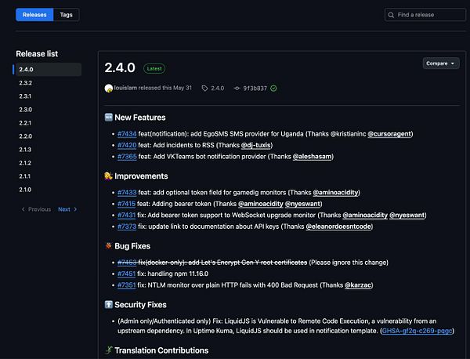The height and width of the screenshot is (359, 470).
Task: Select release 2.3.0 in Release list
Action: pyautogui.click(x=26, y=110)
